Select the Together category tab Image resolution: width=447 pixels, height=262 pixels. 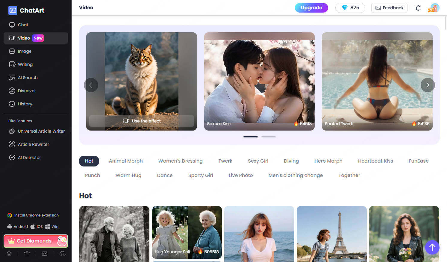[349, 175]
